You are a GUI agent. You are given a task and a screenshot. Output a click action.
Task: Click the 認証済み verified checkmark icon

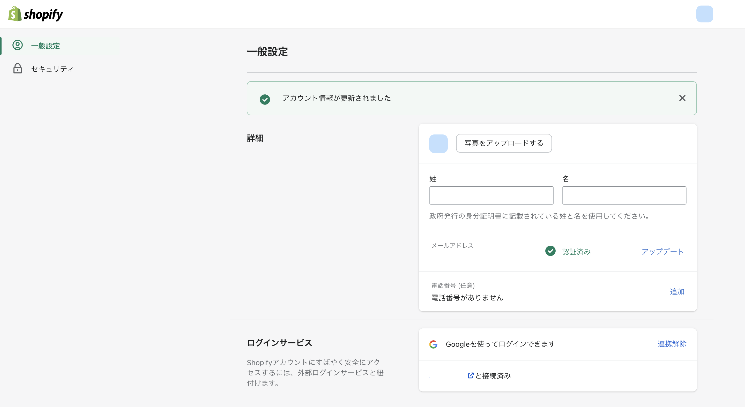click(550, 251)
